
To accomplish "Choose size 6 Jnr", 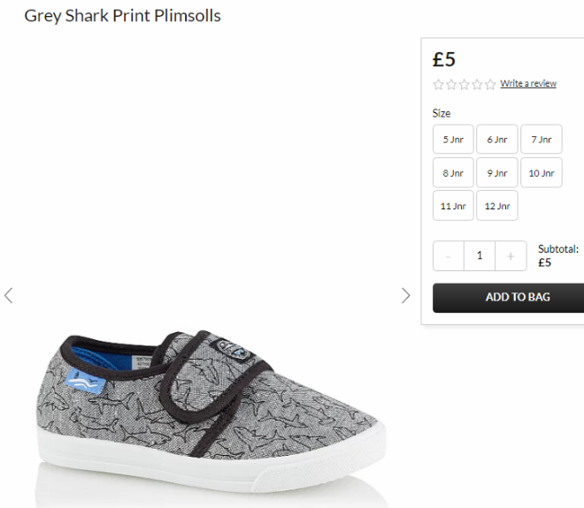I will (497, 140).
